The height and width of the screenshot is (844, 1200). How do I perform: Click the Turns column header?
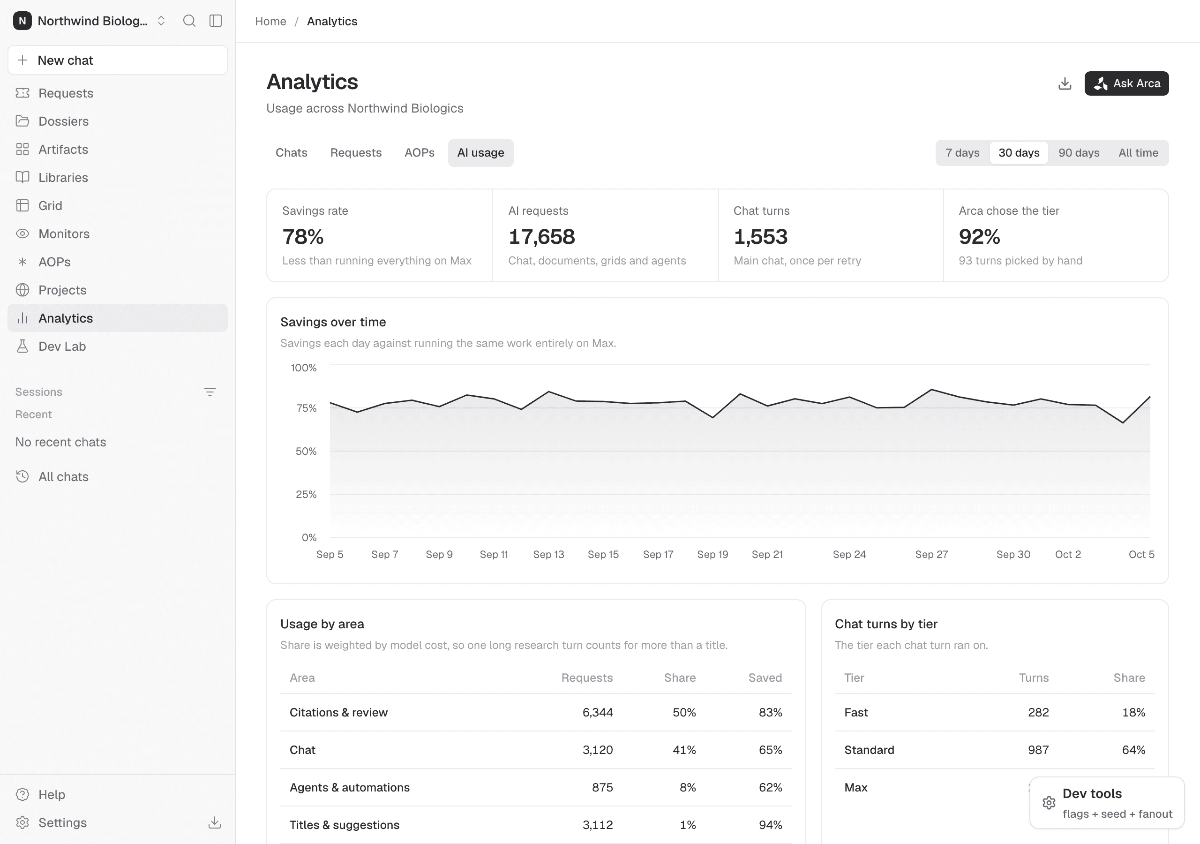coord(1033,678)
